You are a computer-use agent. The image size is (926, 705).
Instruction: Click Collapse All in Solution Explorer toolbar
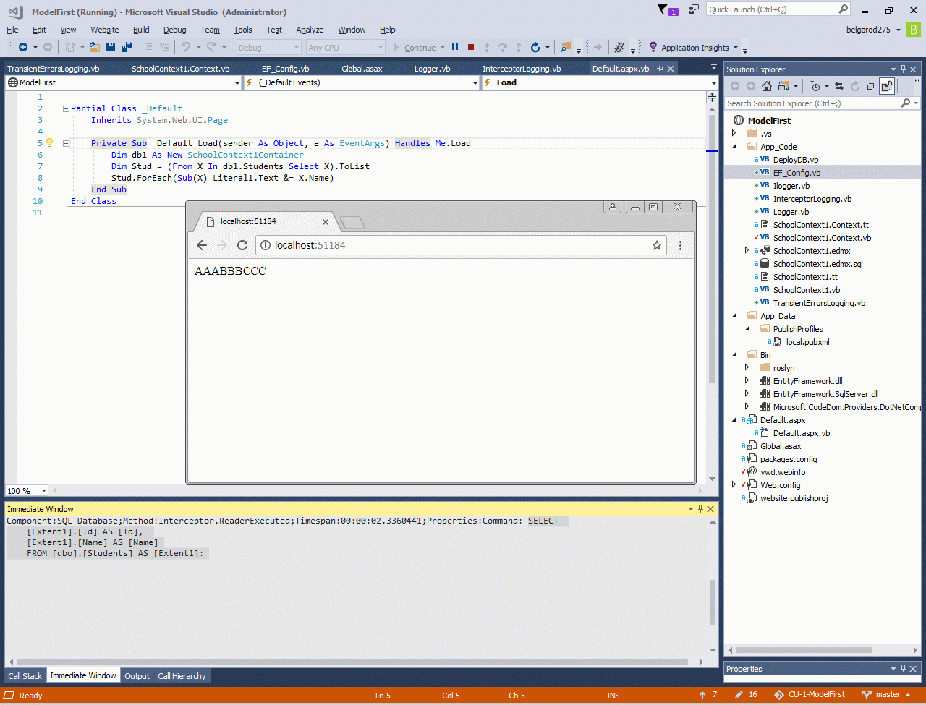[870, 86]
